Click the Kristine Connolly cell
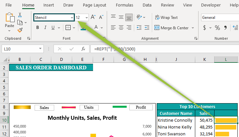This screenshot has height=137, width=239. pyautogui.click(x=176, y=120)
